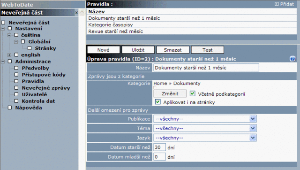
Task: Click the Home breadcrumb in Kategorie
Action: pyautogui.click(x=160, y=84)
